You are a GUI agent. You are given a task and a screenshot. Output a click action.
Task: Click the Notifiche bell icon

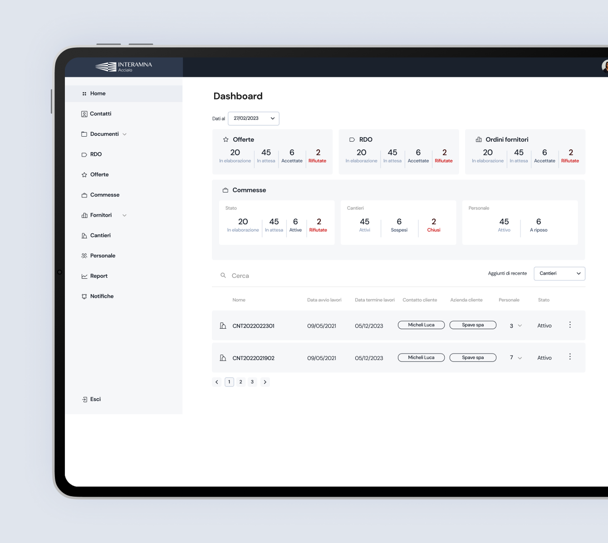tap(84, 296)
